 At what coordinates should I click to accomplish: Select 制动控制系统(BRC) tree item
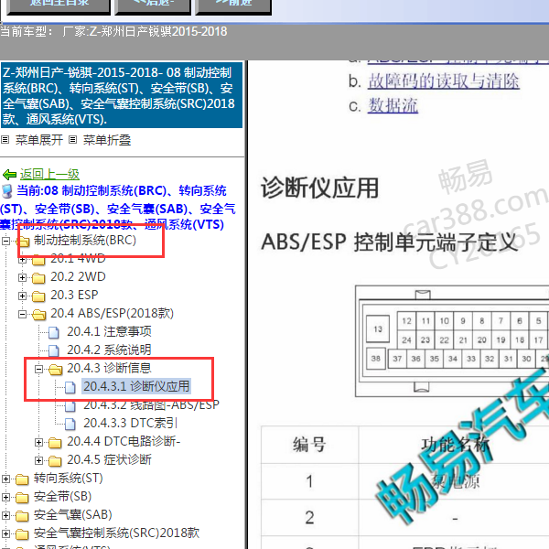[85, 240]
